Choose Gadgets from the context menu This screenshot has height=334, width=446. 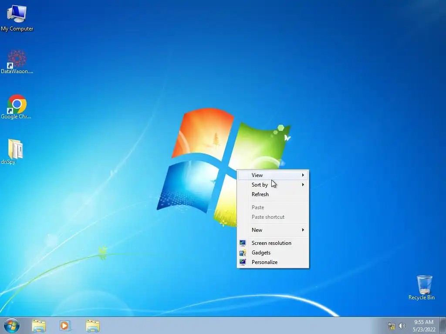(x=273, y=253)
